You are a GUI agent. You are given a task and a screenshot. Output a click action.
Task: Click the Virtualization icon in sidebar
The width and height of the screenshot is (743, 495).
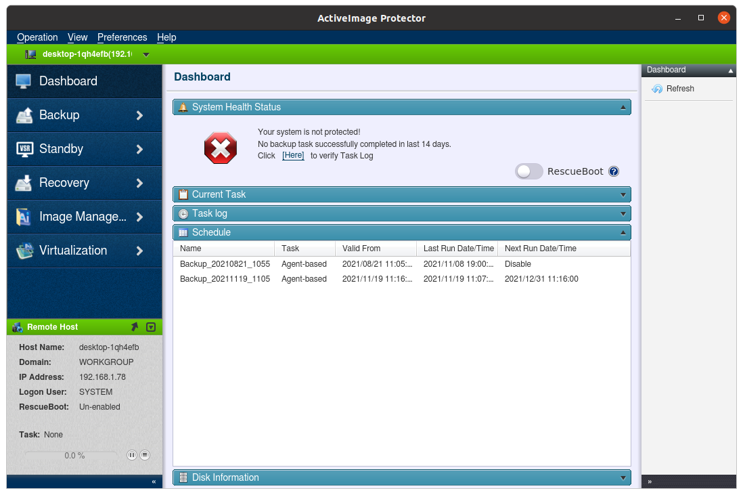click(x=24, y=251)
